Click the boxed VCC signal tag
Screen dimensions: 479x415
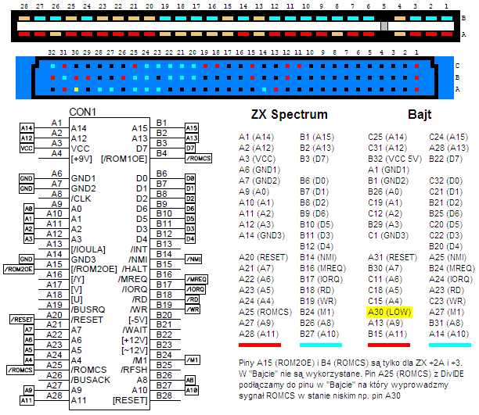pos(27,148)
